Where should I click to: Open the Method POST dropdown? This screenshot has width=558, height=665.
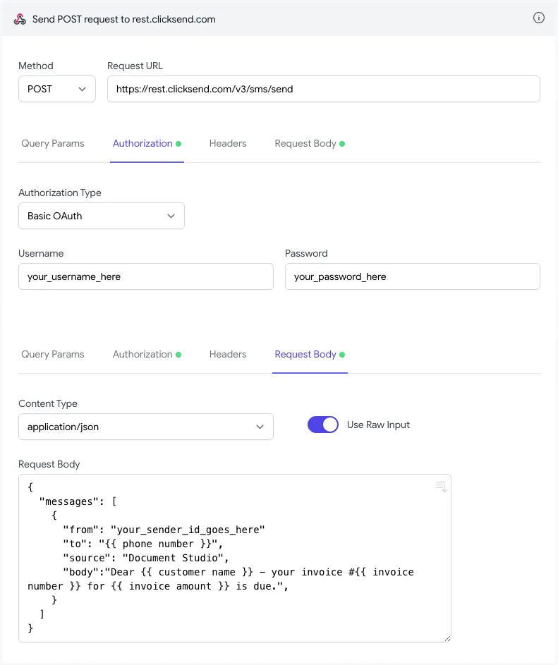coord(56,89)
